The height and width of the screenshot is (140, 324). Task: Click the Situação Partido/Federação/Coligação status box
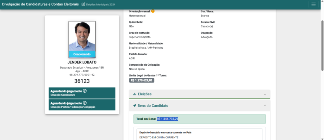click(82, 105)
